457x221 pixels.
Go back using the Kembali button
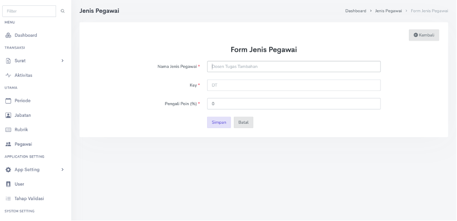coord(424,35)
